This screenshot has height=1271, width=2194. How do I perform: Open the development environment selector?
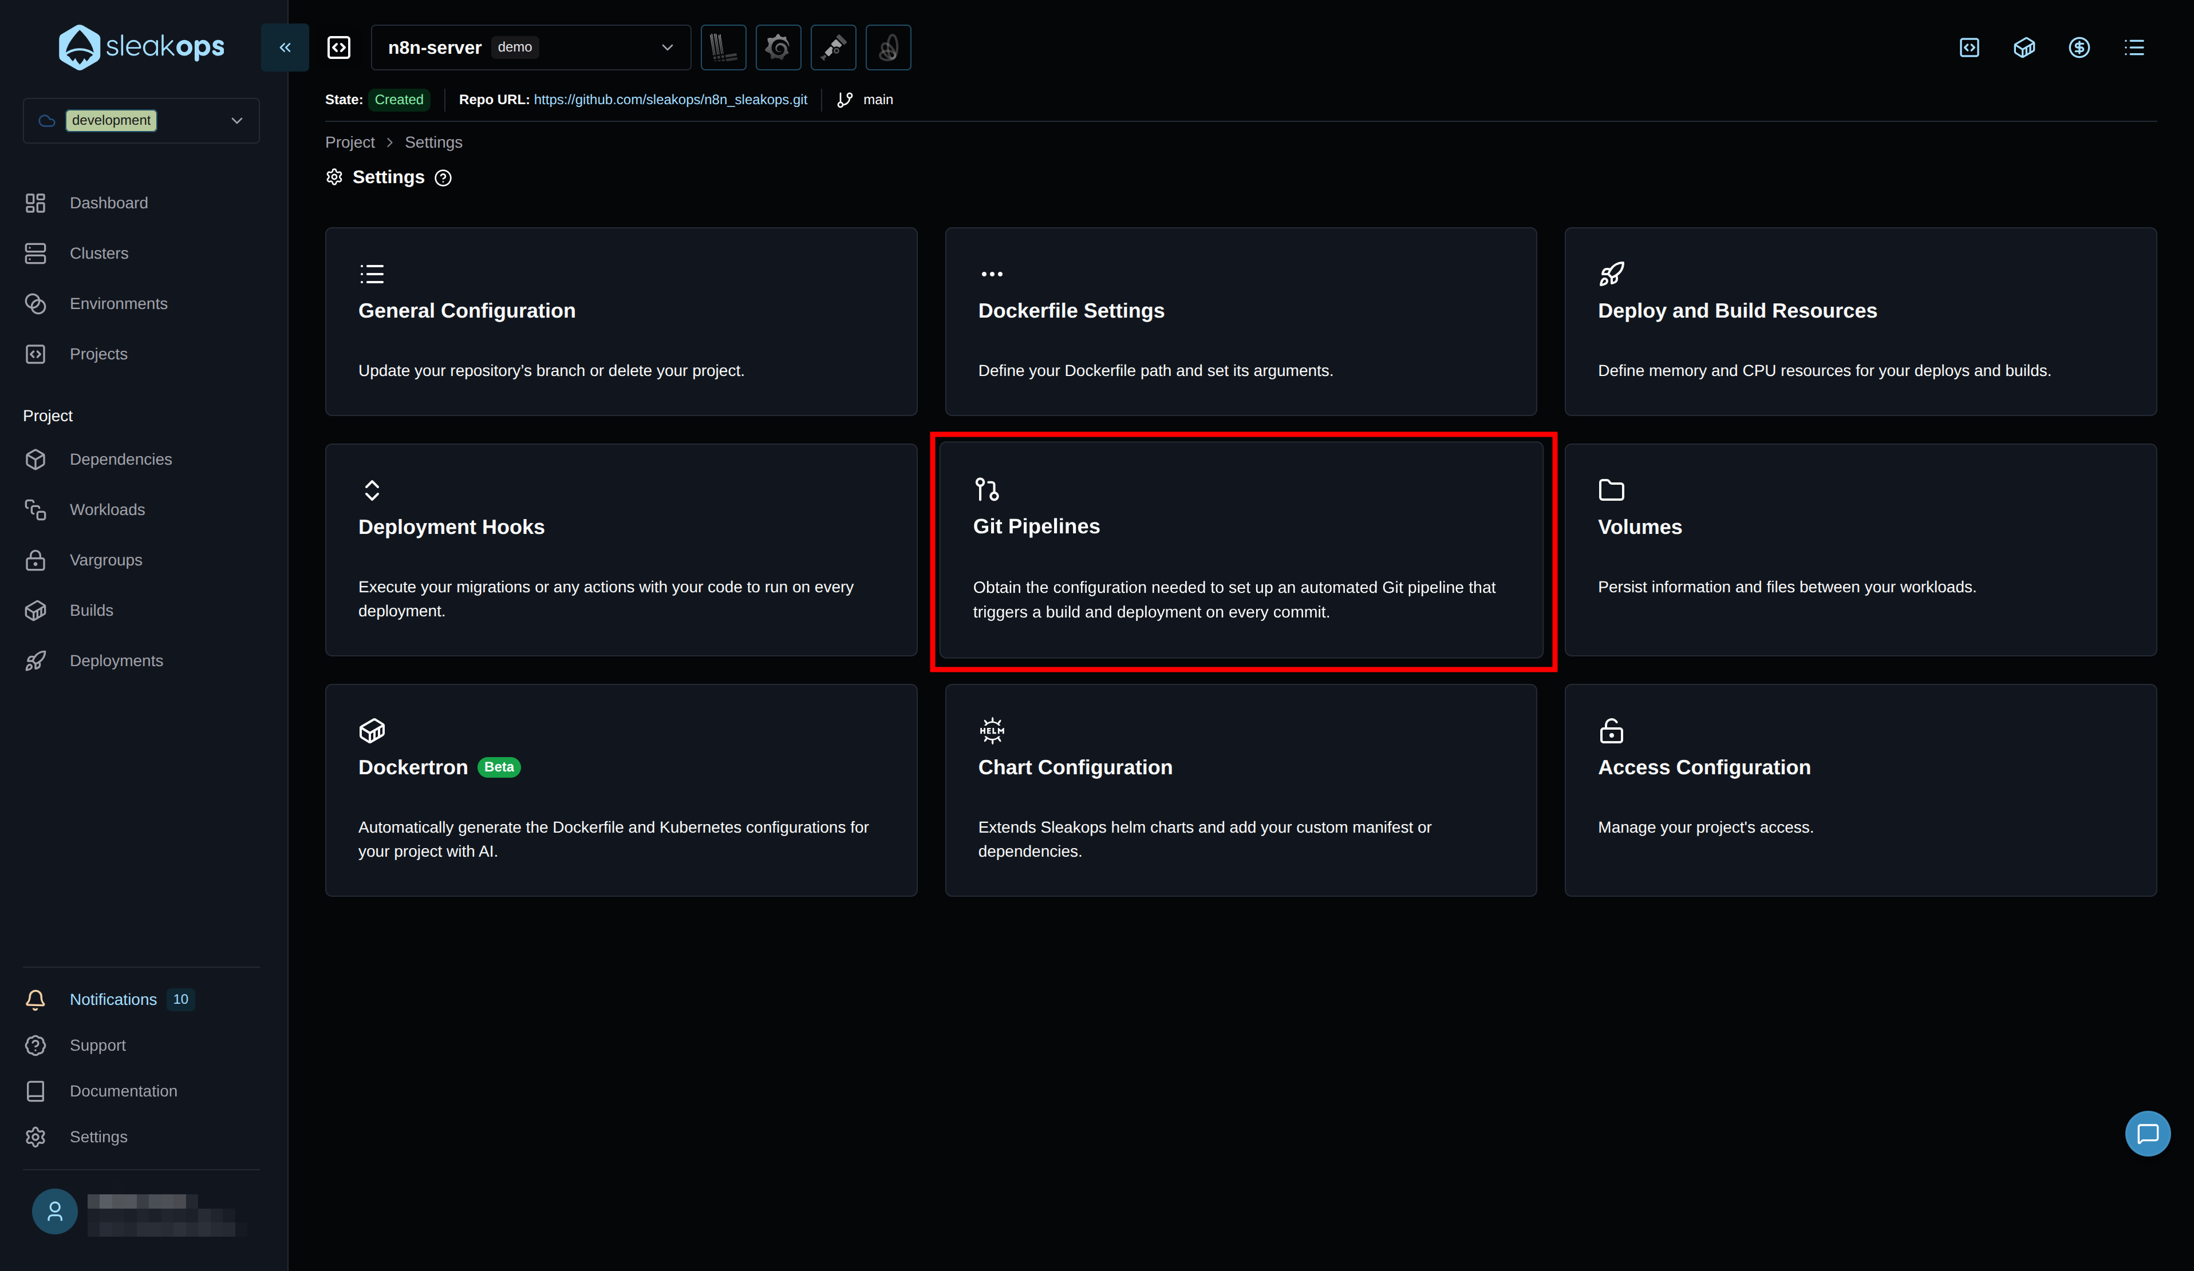pyautogui.click(x=140, y=120)
